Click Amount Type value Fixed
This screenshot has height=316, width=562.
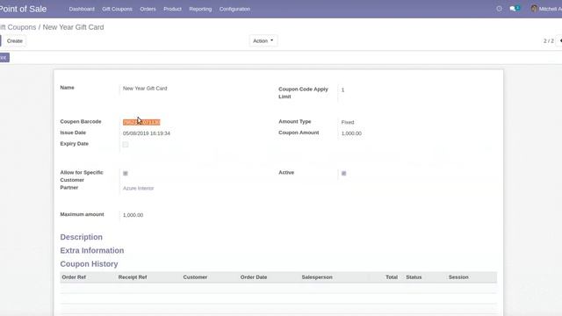point(348,122)
